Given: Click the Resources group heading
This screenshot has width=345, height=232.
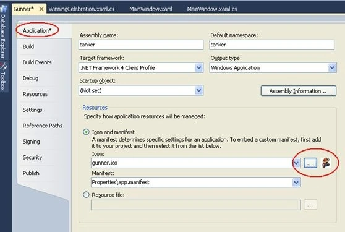Looking at the screenshot, I should pyautogui.click(x=95, y=108).
